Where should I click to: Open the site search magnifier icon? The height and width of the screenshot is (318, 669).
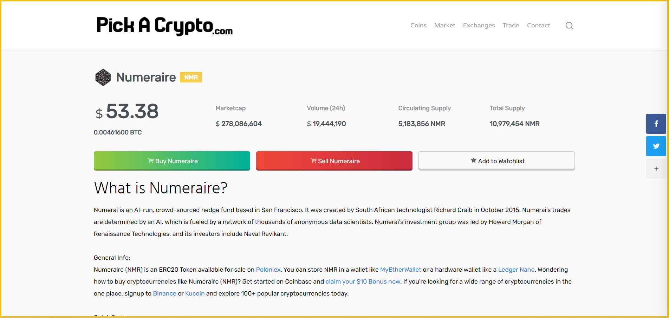pos(569,26)
